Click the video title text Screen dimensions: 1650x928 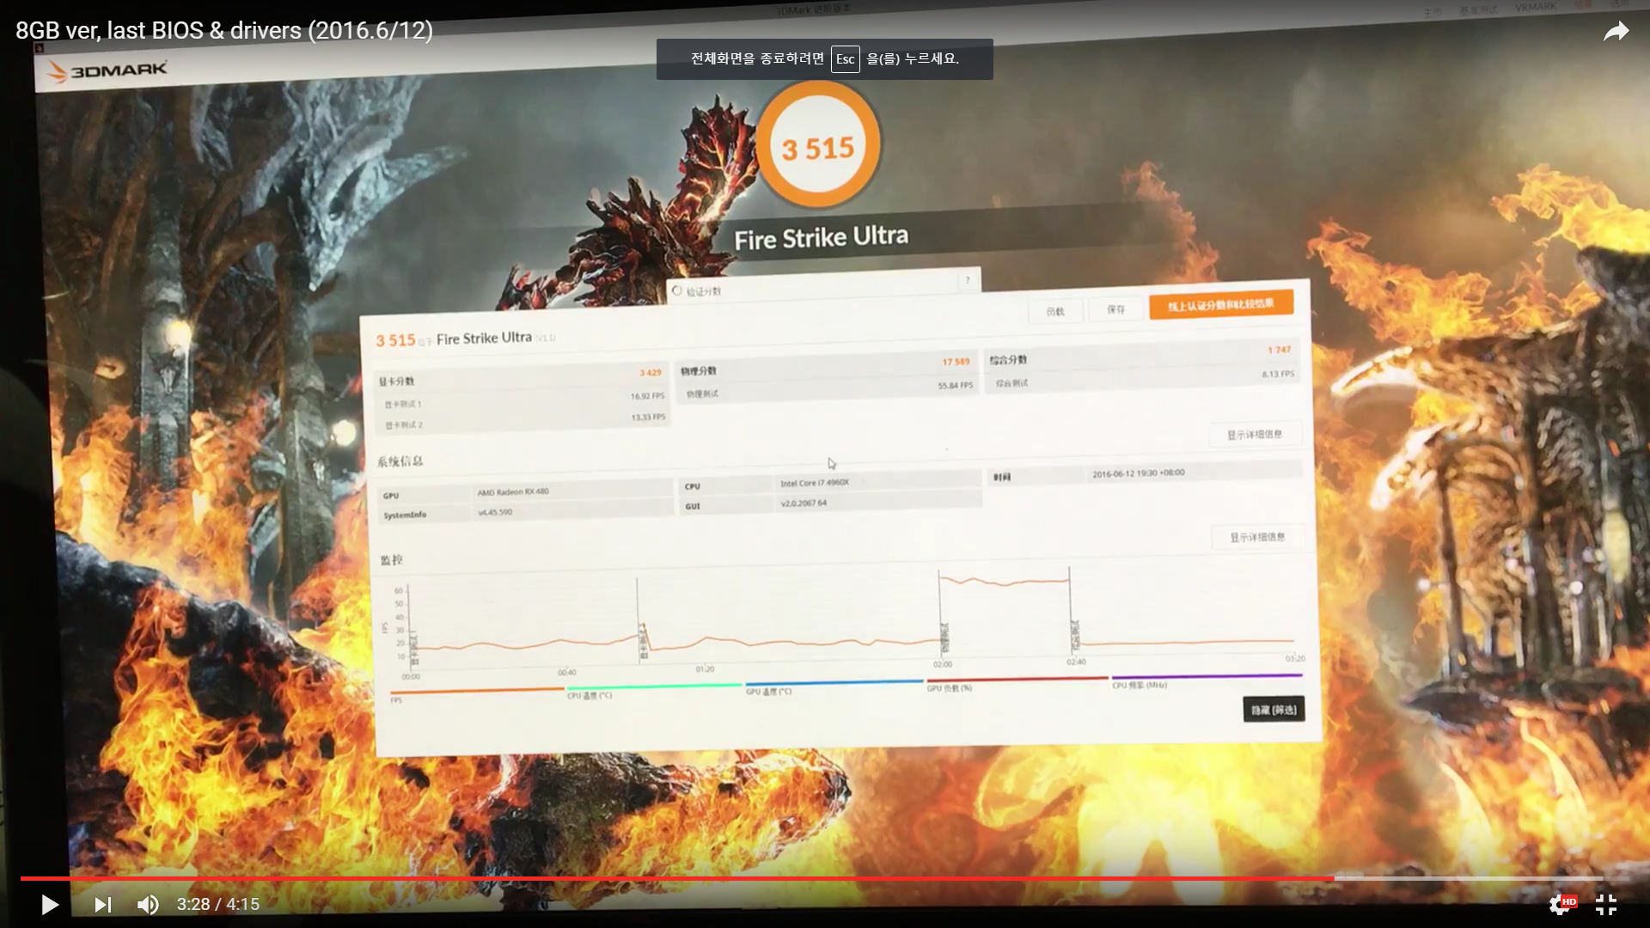224,31
